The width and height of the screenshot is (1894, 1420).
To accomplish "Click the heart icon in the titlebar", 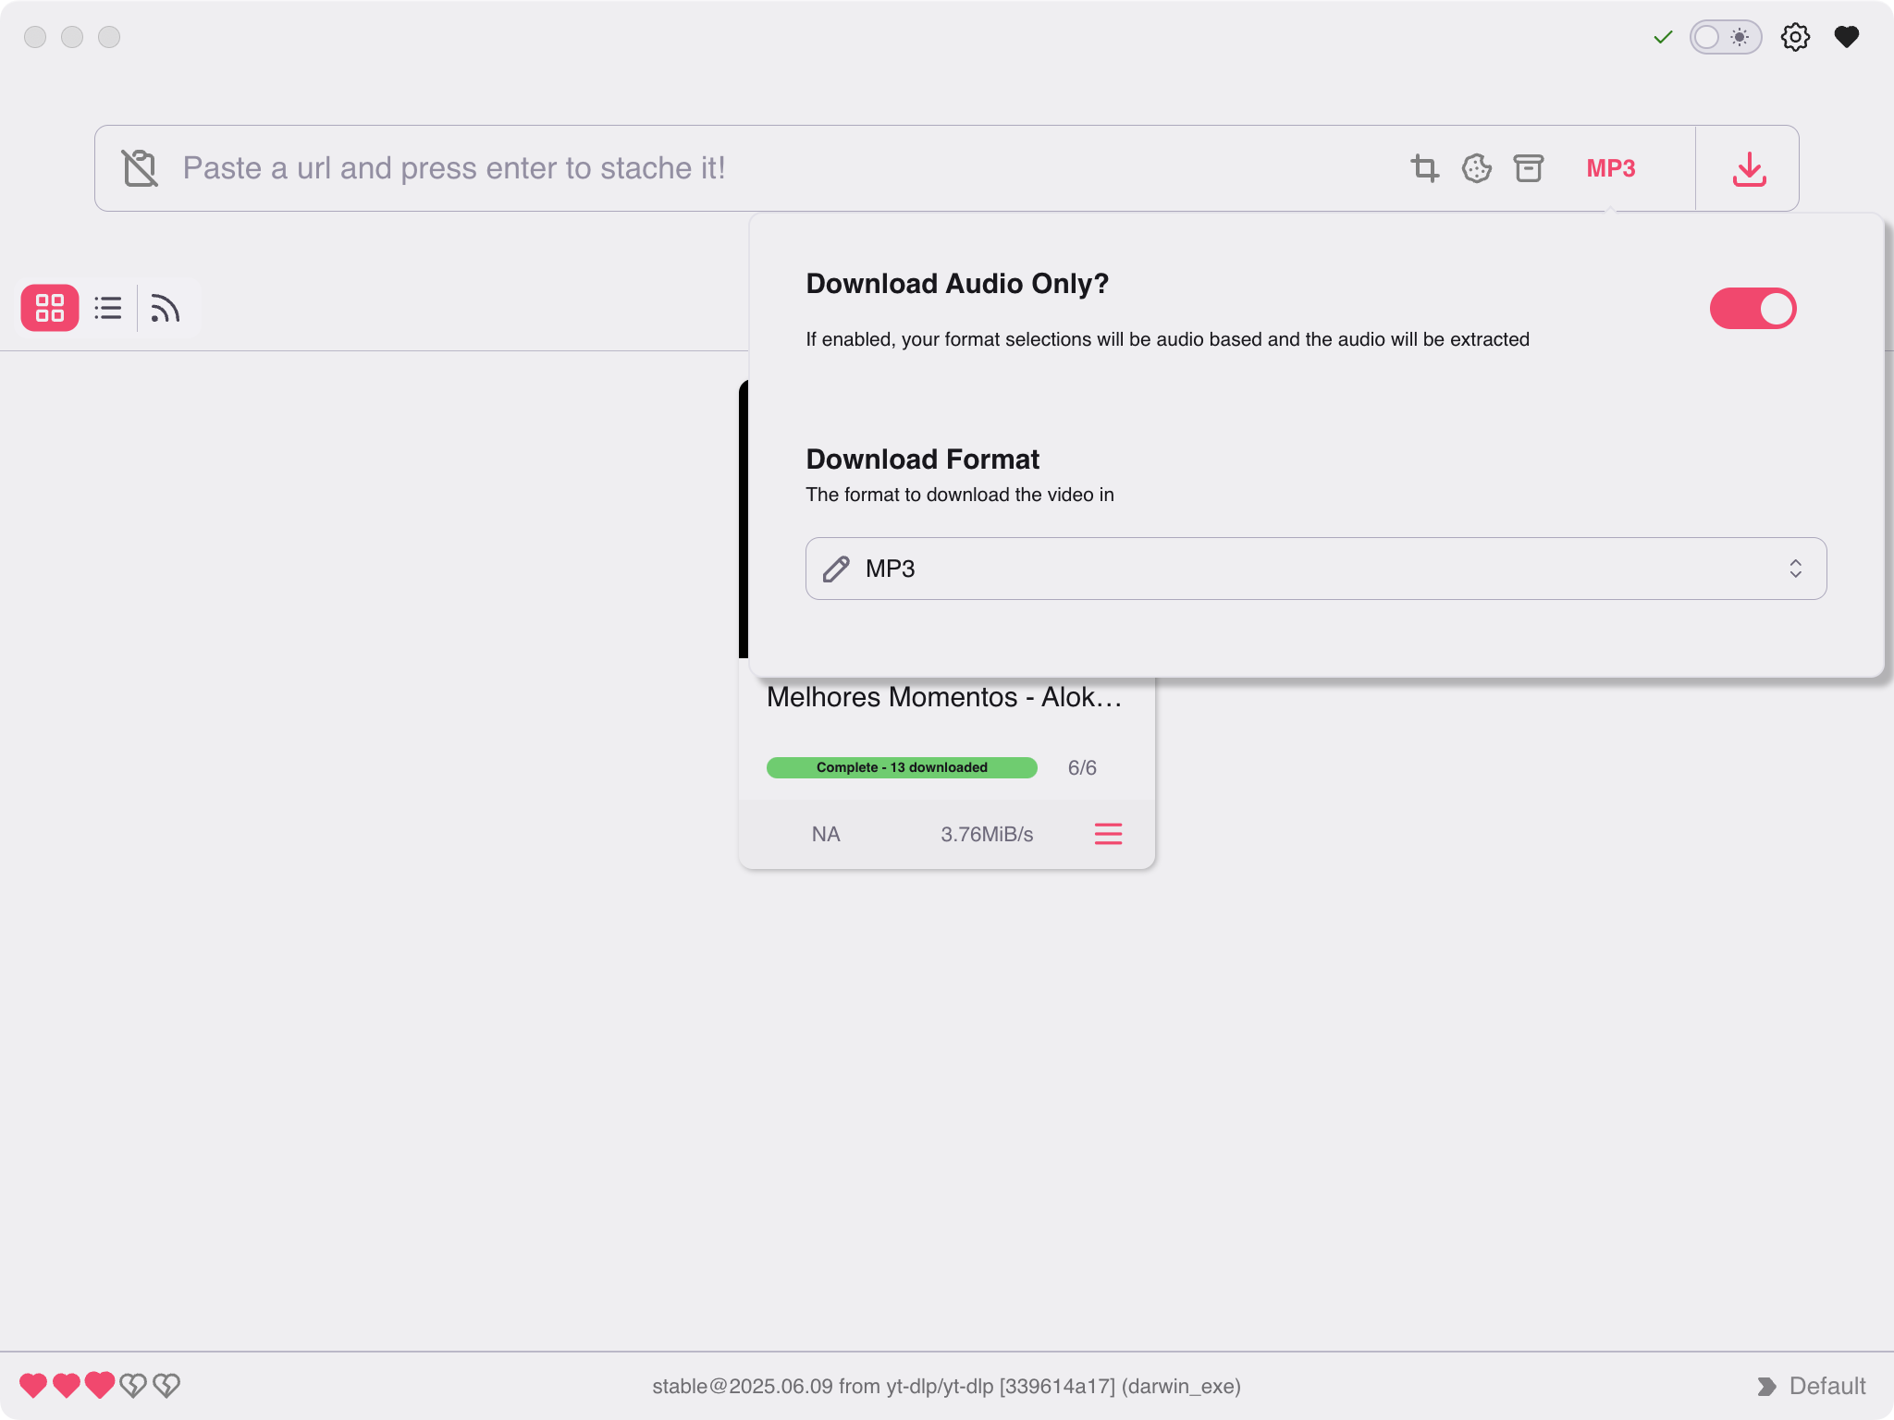I will pos(1848,37).
